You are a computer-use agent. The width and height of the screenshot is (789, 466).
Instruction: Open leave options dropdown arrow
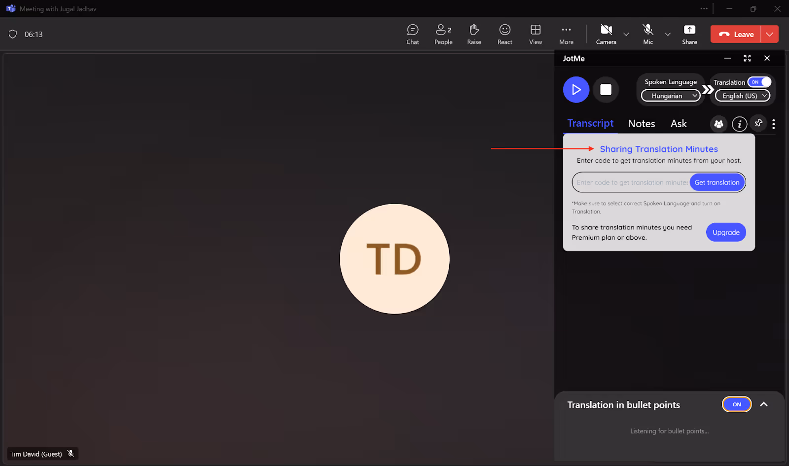pos(770,34)
